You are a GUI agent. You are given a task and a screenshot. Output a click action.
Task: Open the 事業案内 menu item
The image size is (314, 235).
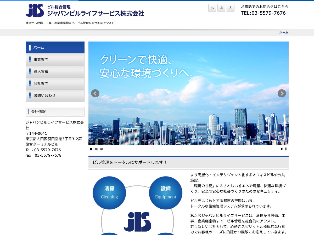click(x=55, y=60)
